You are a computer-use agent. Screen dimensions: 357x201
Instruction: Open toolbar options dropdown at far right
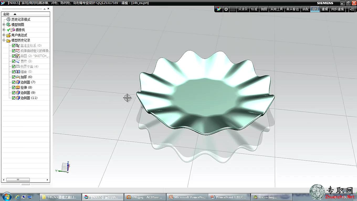352,9
